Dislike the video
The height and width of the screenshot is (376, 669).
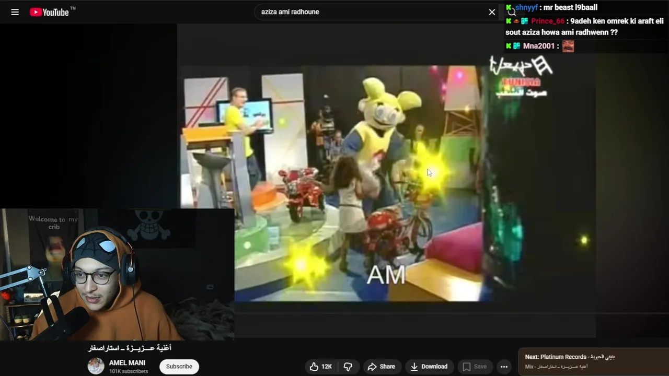[x=348, y=367]
